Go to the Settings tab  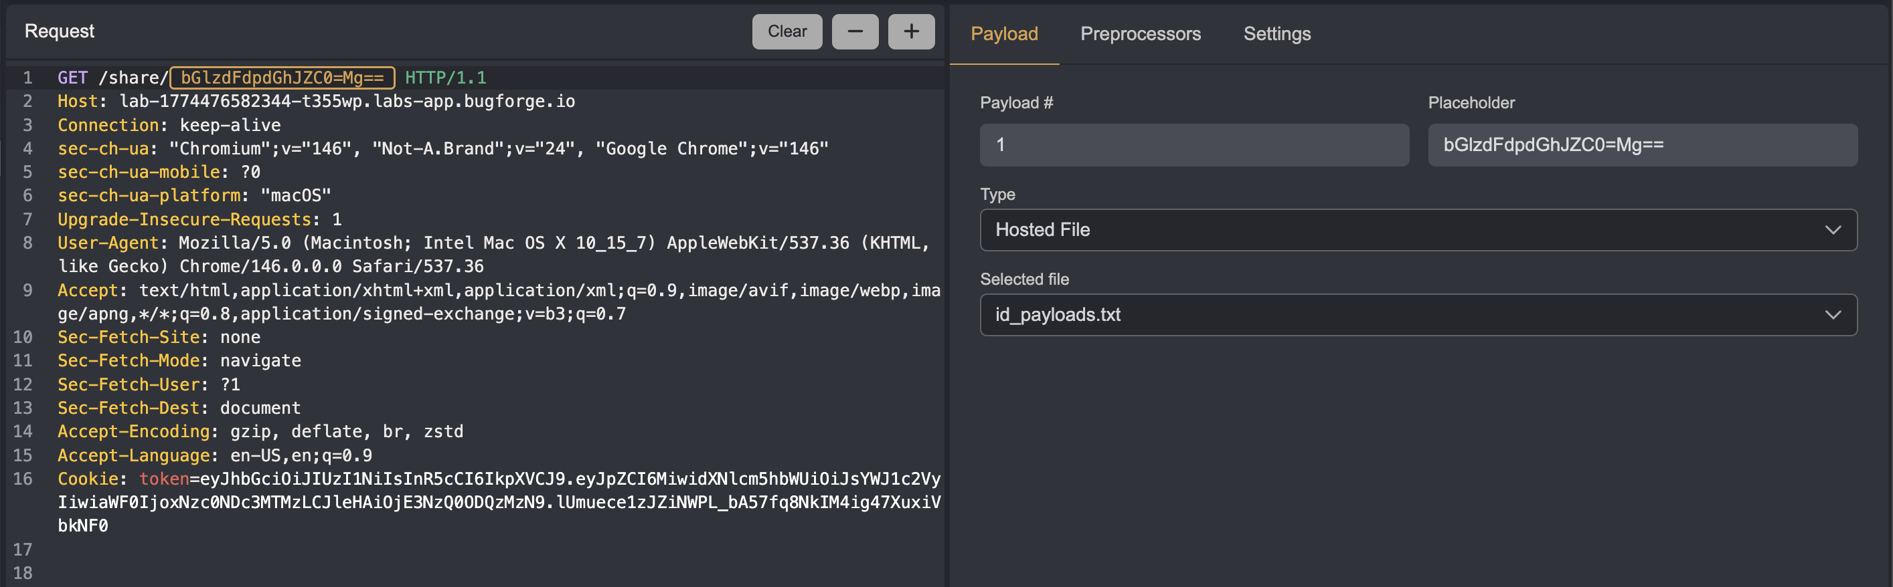(1277, 33)
